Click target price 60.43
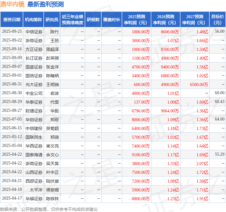Image resolution: width=226 pixels, height=212 pixels. pyautogui.click(x=220, y=102)
